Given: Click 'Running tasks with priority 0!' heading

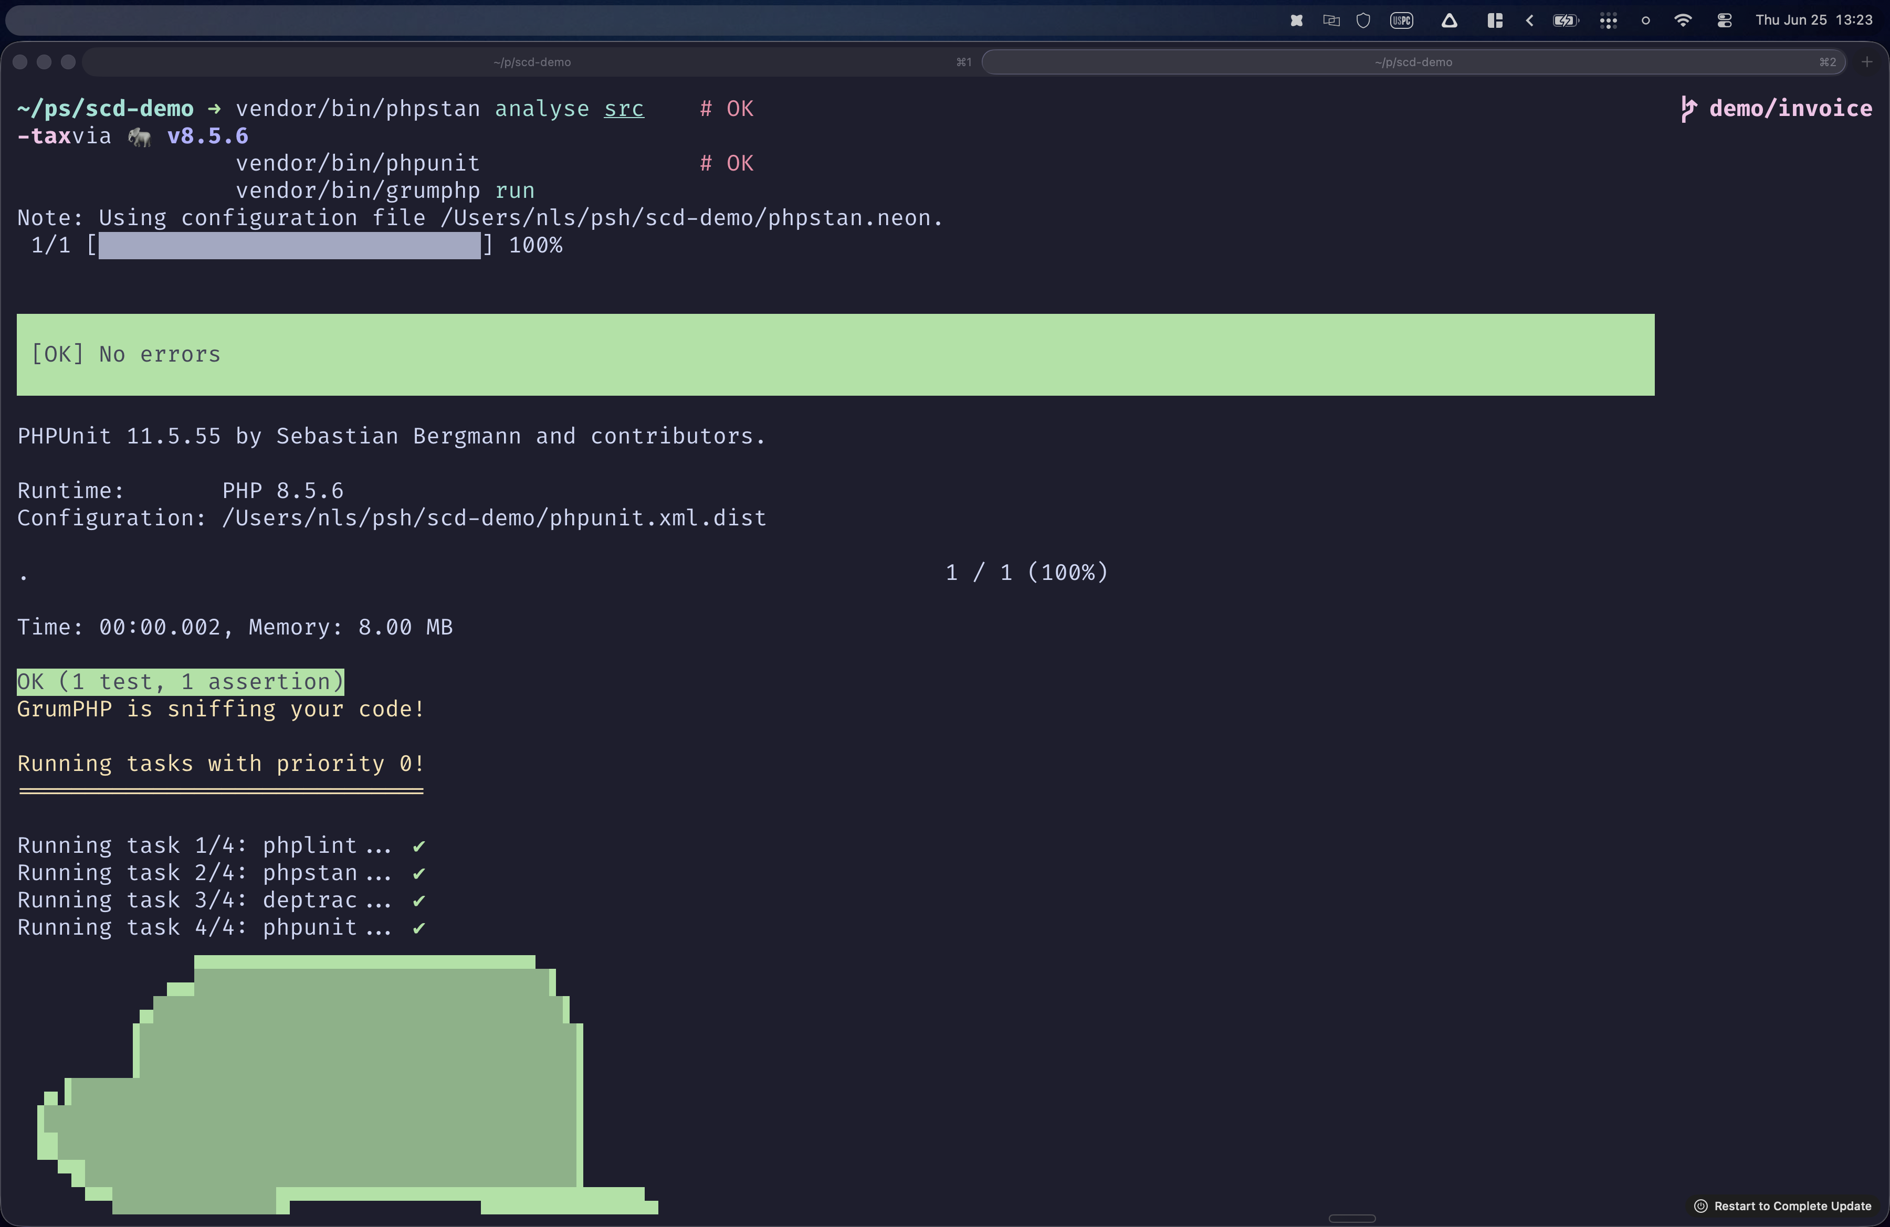Looking at the screenshot, I should pos(221,764).
